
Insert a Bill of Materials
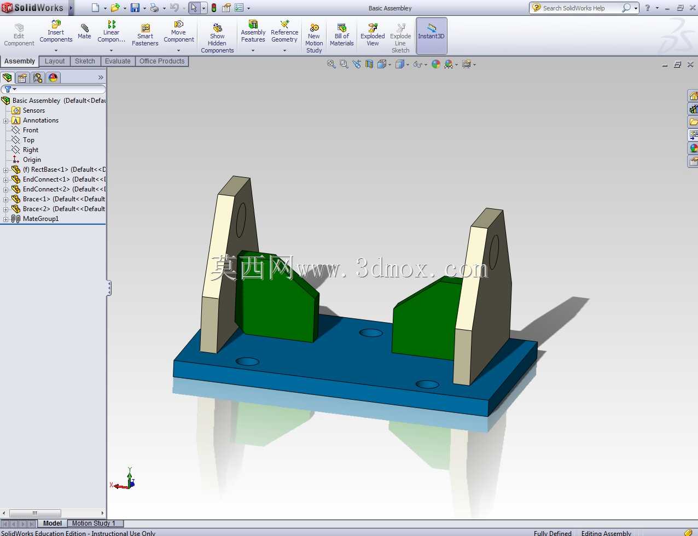342,35
